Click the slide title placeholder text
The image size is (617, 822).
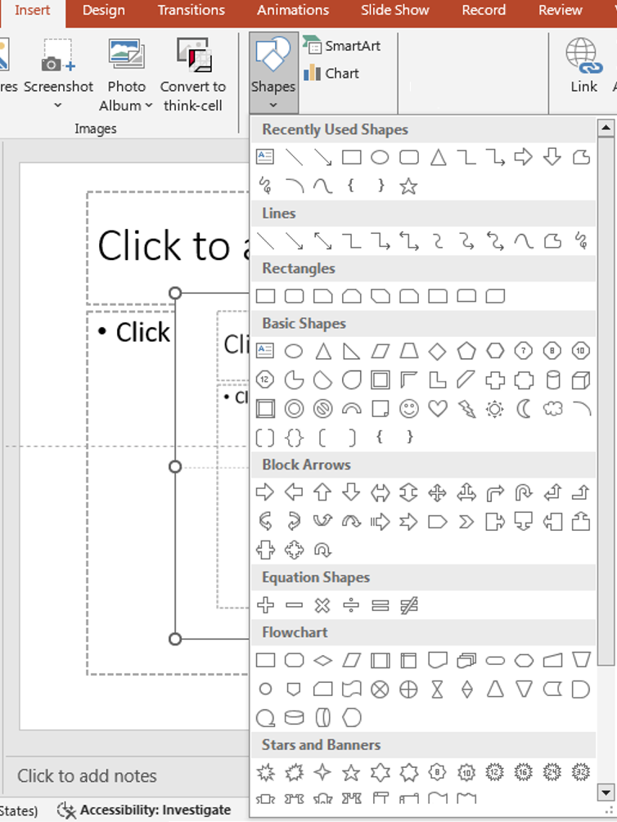click(x=173, y=245)
